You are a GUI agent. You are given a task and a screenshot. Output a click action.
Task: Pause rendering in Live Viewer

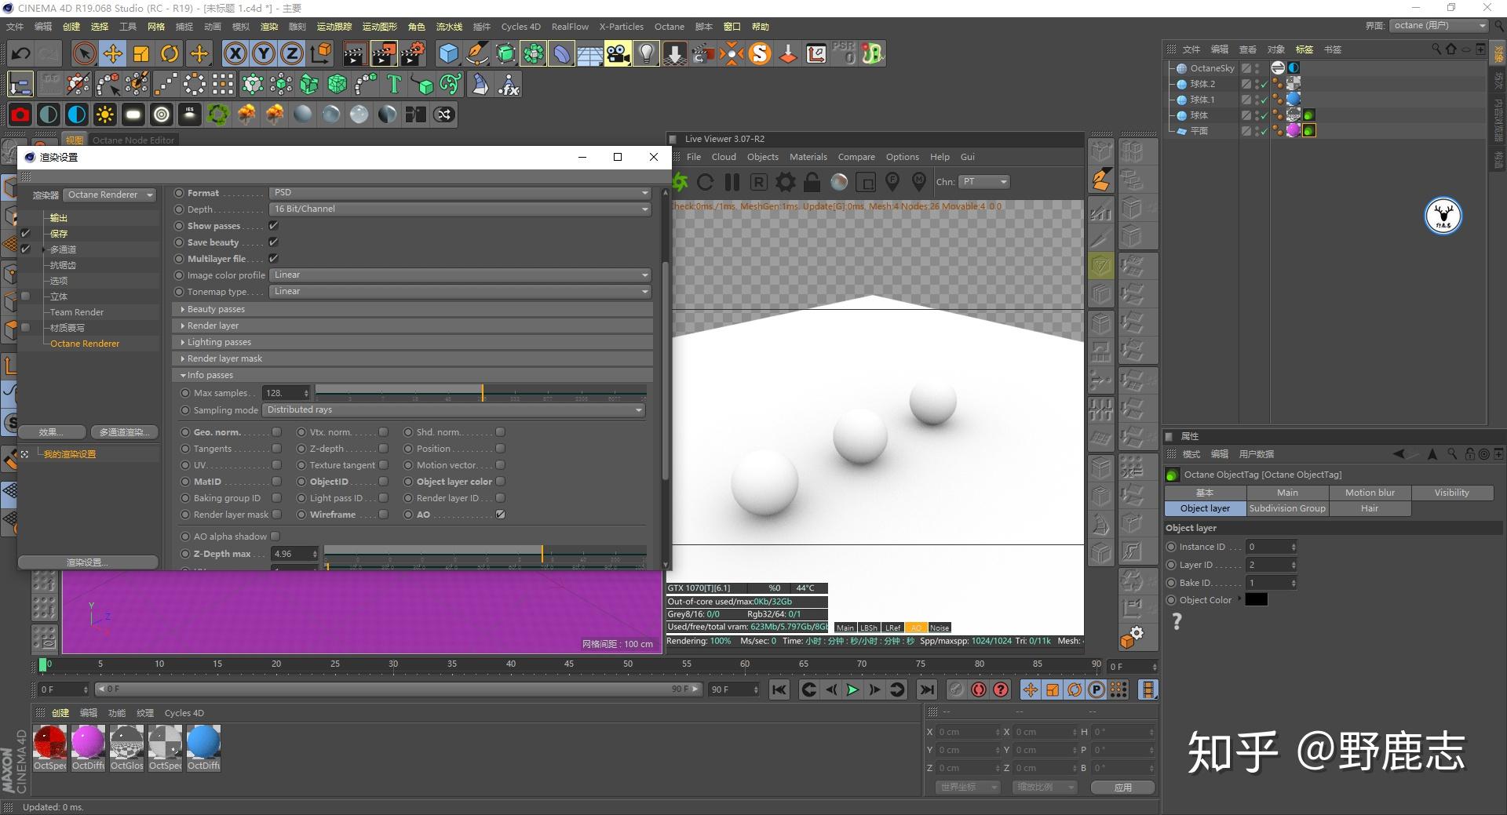pyautogui.click(x=732, y=182)
